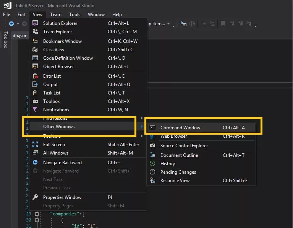Expand the Other Windows submenu arrow
293x228 pixels.
pos(142,127)
